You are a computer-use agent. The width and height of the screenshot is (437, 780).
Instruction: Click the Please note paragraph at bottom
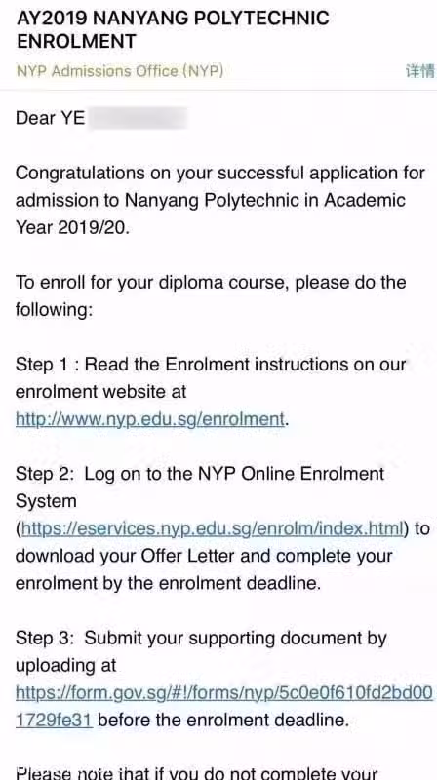click(197, 772)
